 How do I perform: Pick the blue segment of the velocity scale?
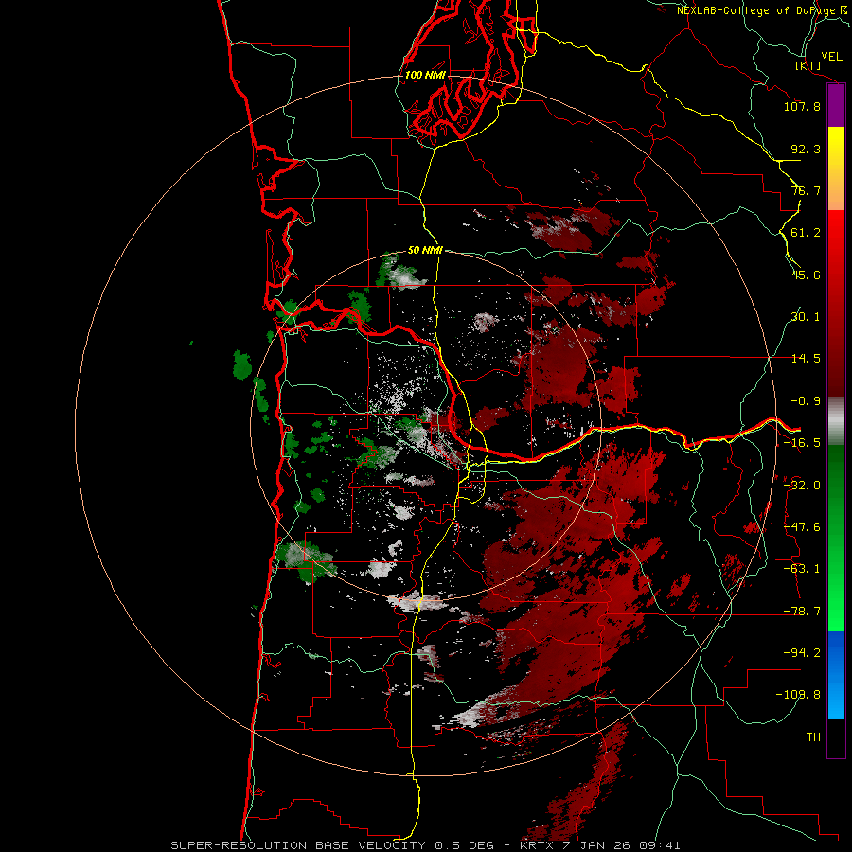(836, 675)
